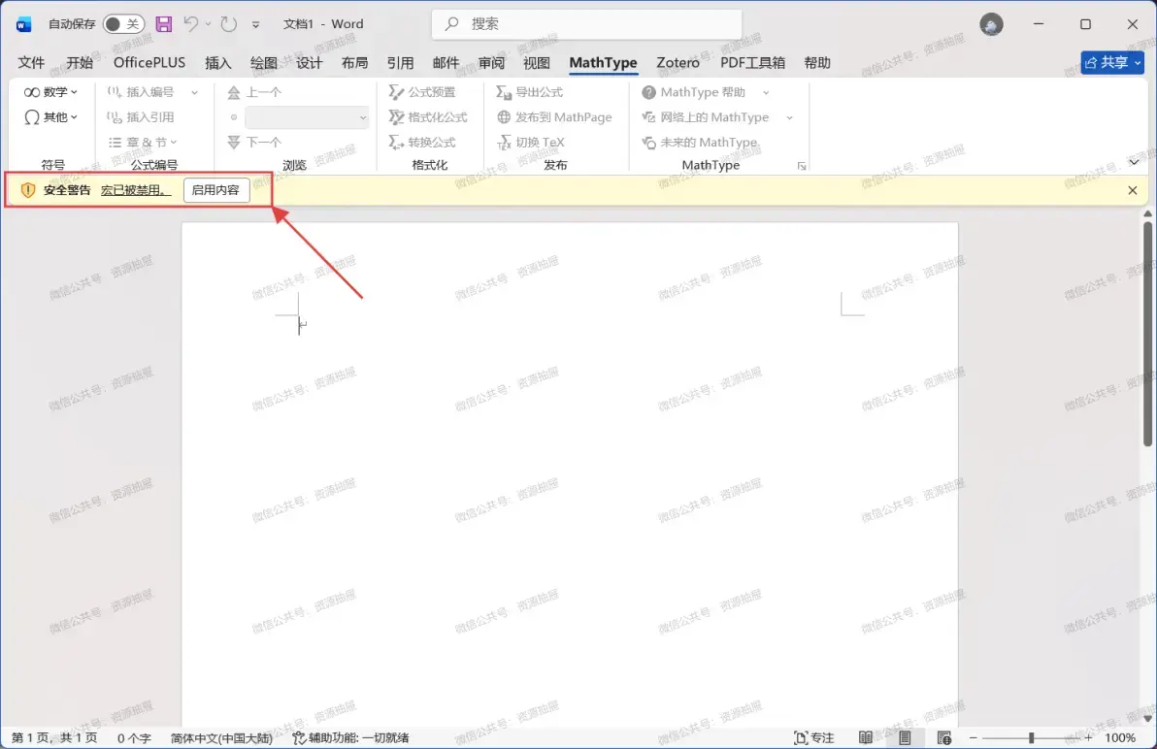Click 上一个 previous equation button
Viewport: 1157px width, 749px height.
(255, 92)
